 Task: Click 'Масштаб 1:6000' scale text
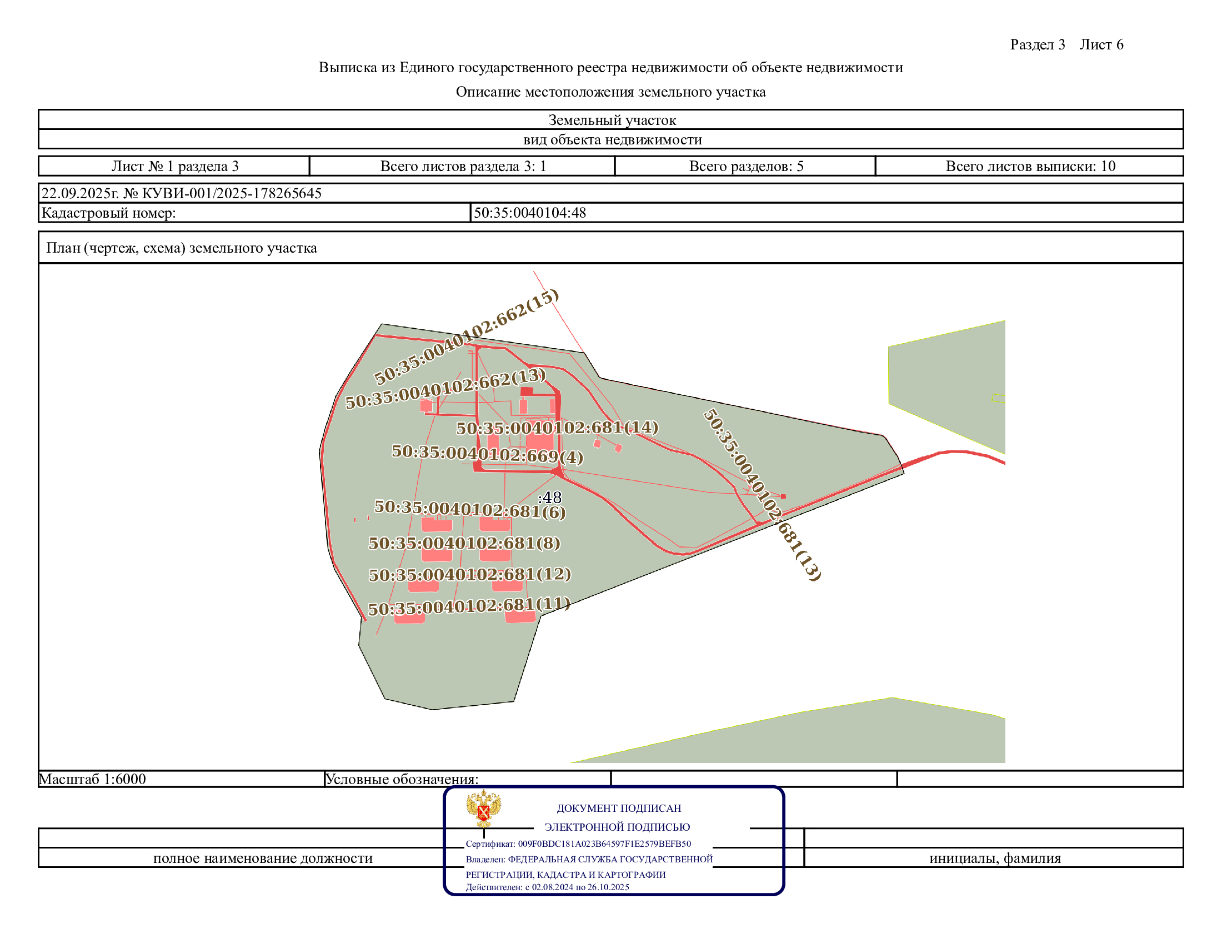coord(92,779)
